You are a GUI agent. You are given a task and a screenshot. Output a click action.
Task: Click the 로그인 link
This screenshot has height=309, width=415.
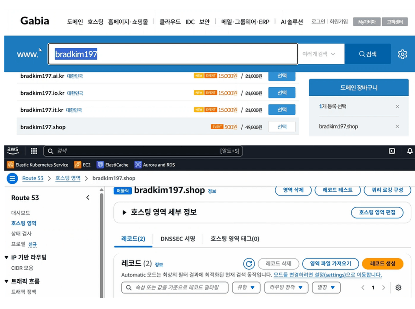click(x=318, y=22)
